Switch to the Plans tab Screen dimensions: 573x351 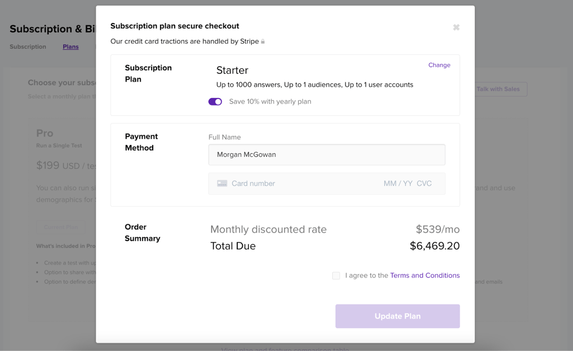(71, 47)
